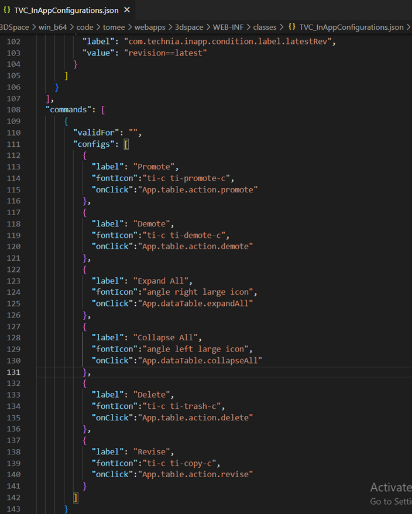Click the "App.table.action.delete" string

(x=195, y=418)
